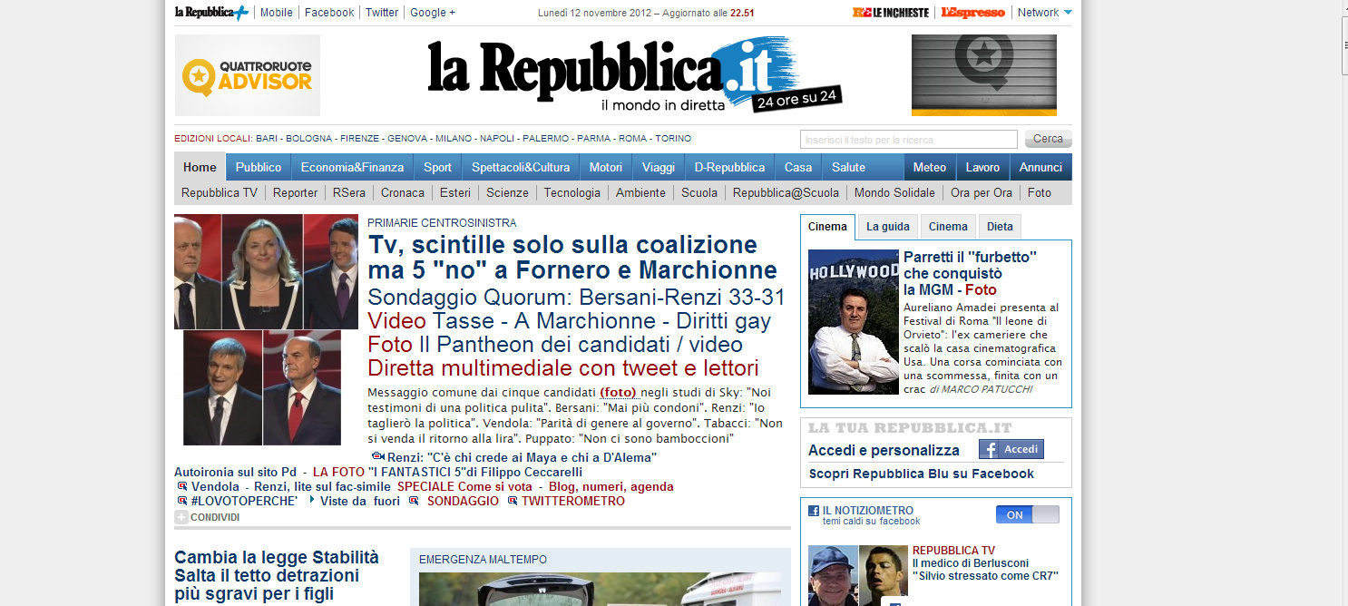Open the Repubblica@Scuola sub-navigation link
Screen dimensions: 1348x606
click(786, 192)
